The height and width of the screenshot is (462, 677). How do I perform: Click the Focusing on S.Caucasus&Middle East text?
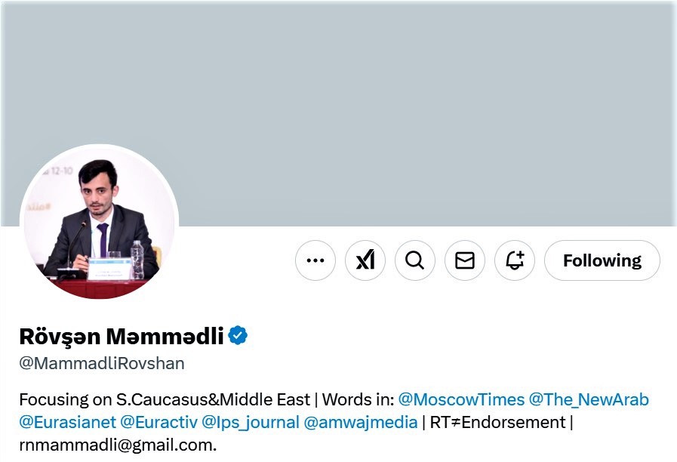[x=165, y=399]
